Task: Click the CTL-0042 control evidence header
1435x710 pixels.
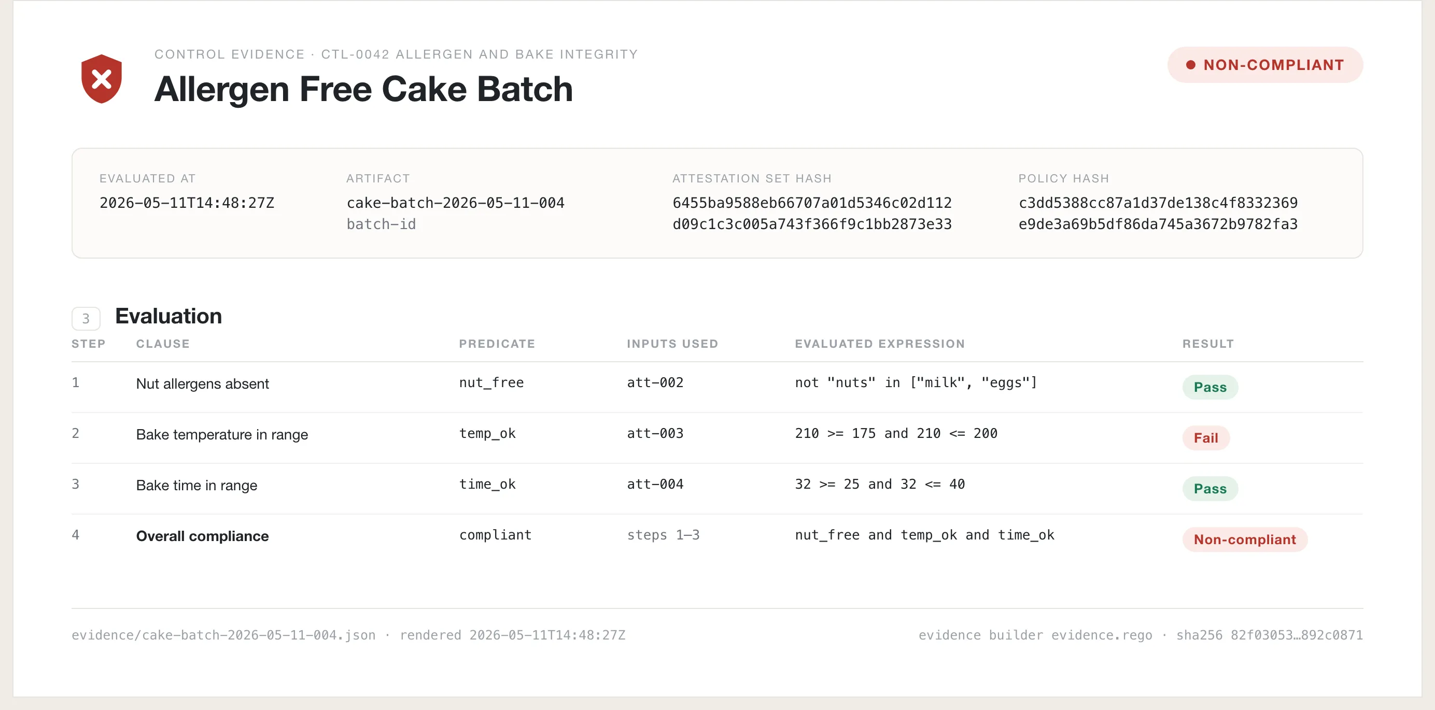Action: tap(396, 54)
